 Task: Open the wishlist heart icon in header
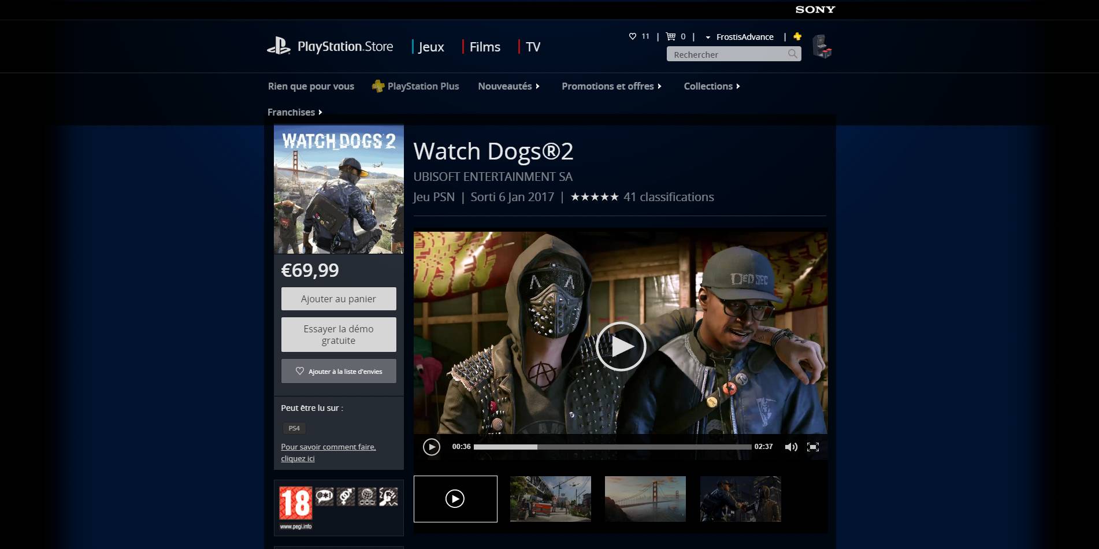coord(632,36)
